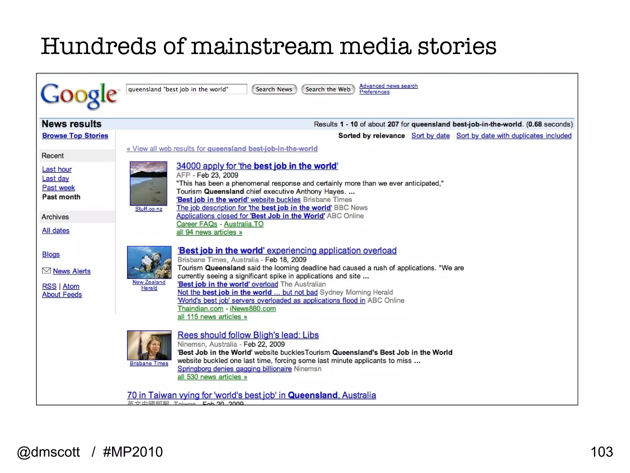Open Advanced news search link
630x473 pixels.
389,86
